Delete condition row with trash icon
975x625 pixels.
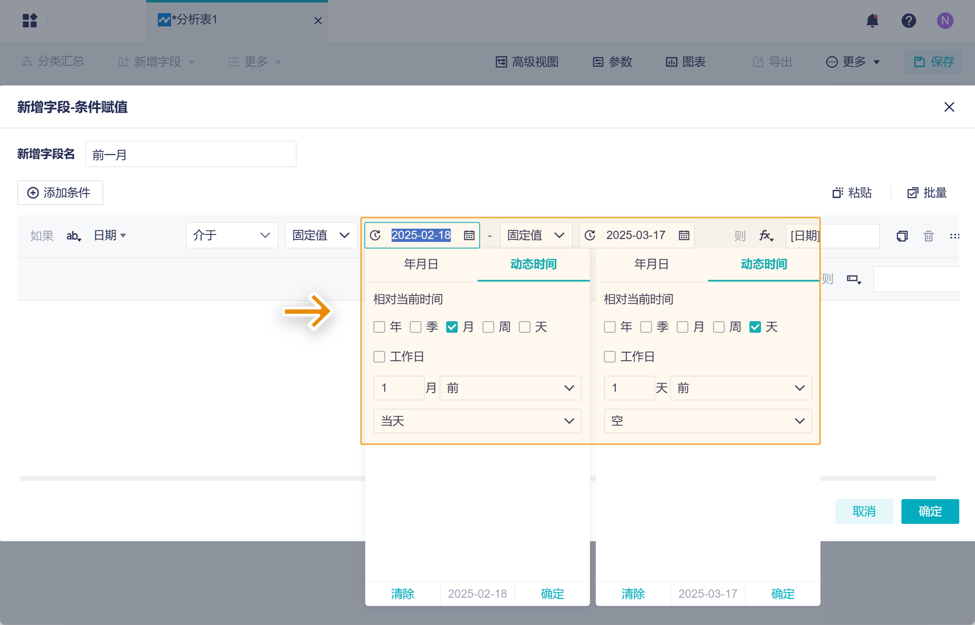[x=928, y=236]
